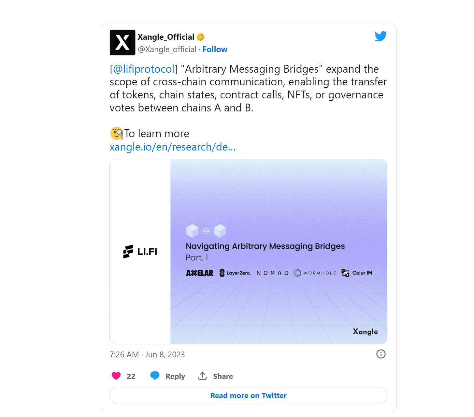The height and width of the screenshot is (417, 474).
Task: Follow the Xangle_official account
Action: pos(215,49)
